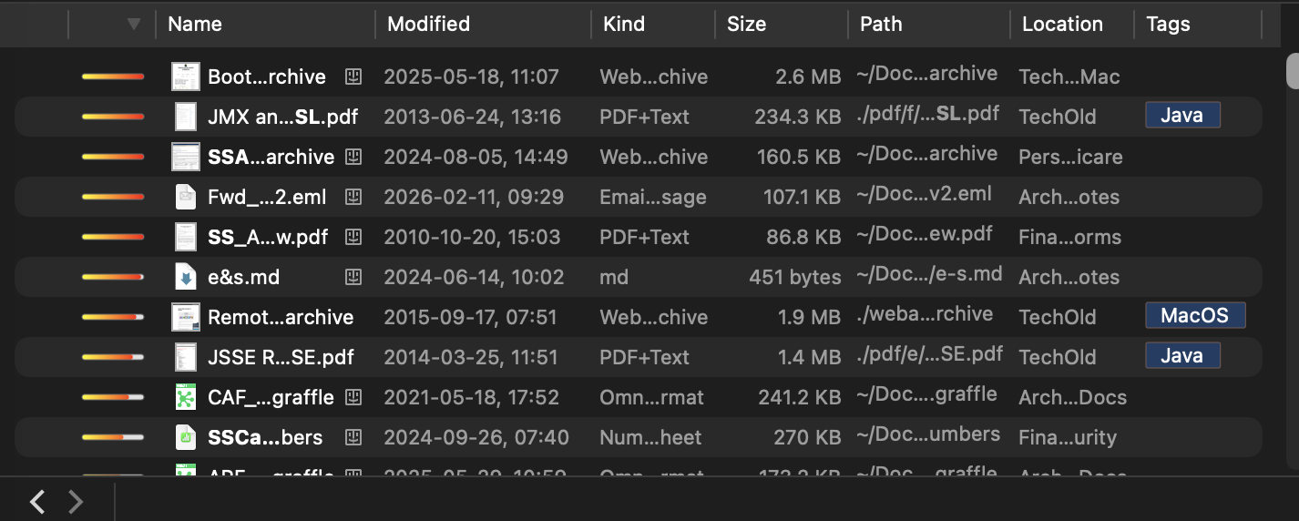Toggle sort direction triangle in first column header

pyautogui.click(x=134, y=25)
